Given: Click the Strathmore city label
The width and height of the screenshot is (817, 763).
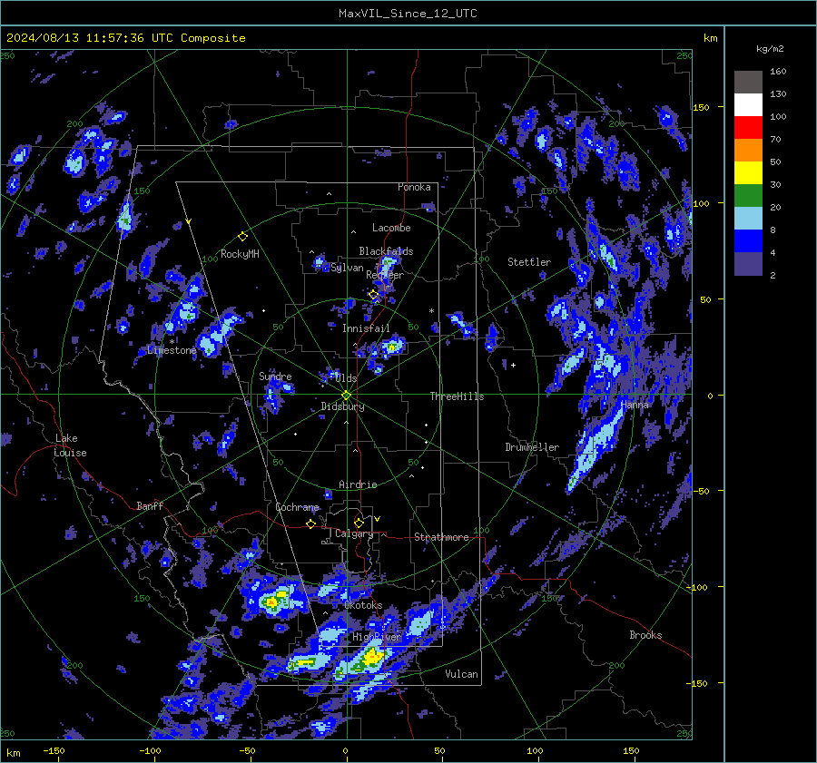Looking at the screenshot, I should (x=441, y=537).
